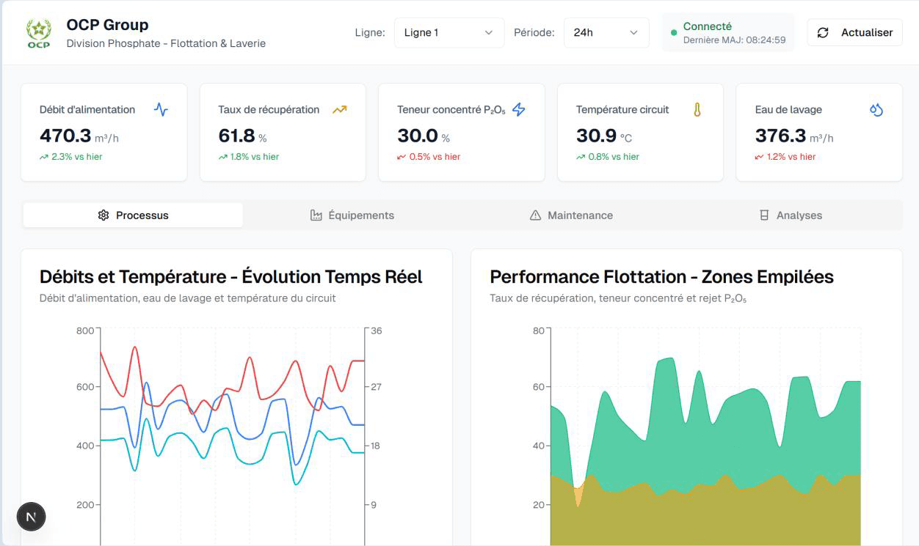Click the pulse icon on Débit d'alimentation card
The width and height of the screenshot is (919, 546).
coord(161,110)
